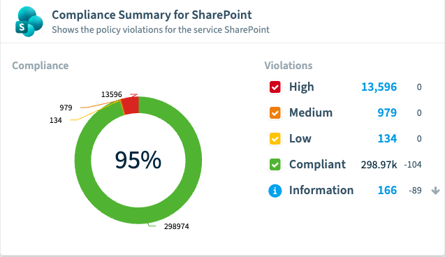The height and width of the screenshot is (257, 445).
Task: Click the Compliance Summary for SharePoint title
Action: pos(152,15)
